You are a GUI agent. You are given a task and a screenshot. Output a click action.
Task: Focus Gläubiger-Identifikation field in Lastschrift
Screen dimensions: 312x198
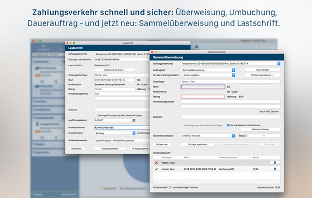click(122, 59)
